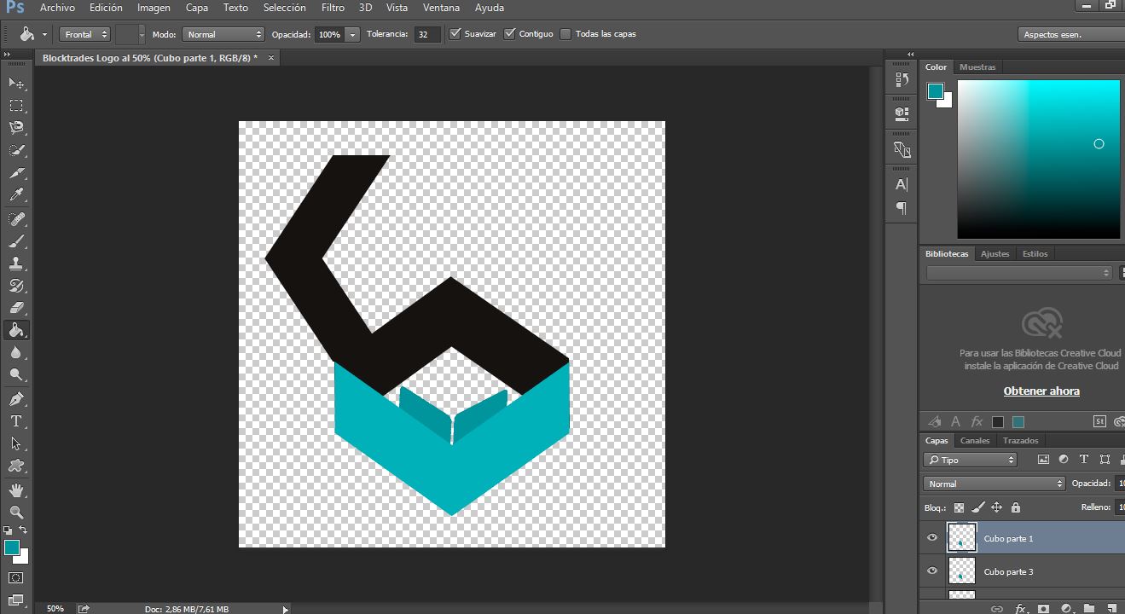This screenshot has height=614, width=1125.
Task: Toggle the Contiguo checkbox
Action: pos(510,34)
